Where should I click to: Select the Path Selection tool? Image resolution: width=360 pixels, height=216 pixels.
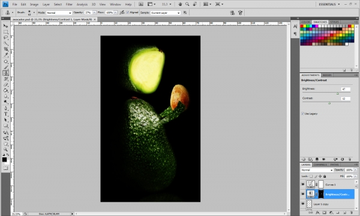coord(5,120)
